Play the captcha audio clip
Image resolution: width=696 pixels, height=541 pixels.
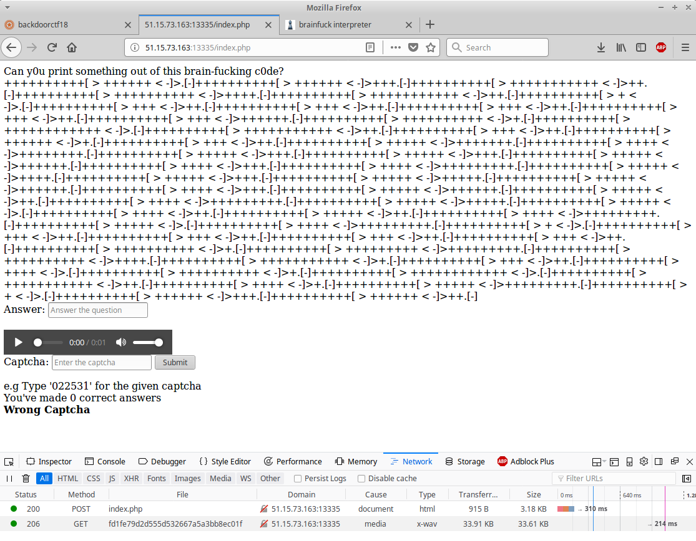click(19, 342)
